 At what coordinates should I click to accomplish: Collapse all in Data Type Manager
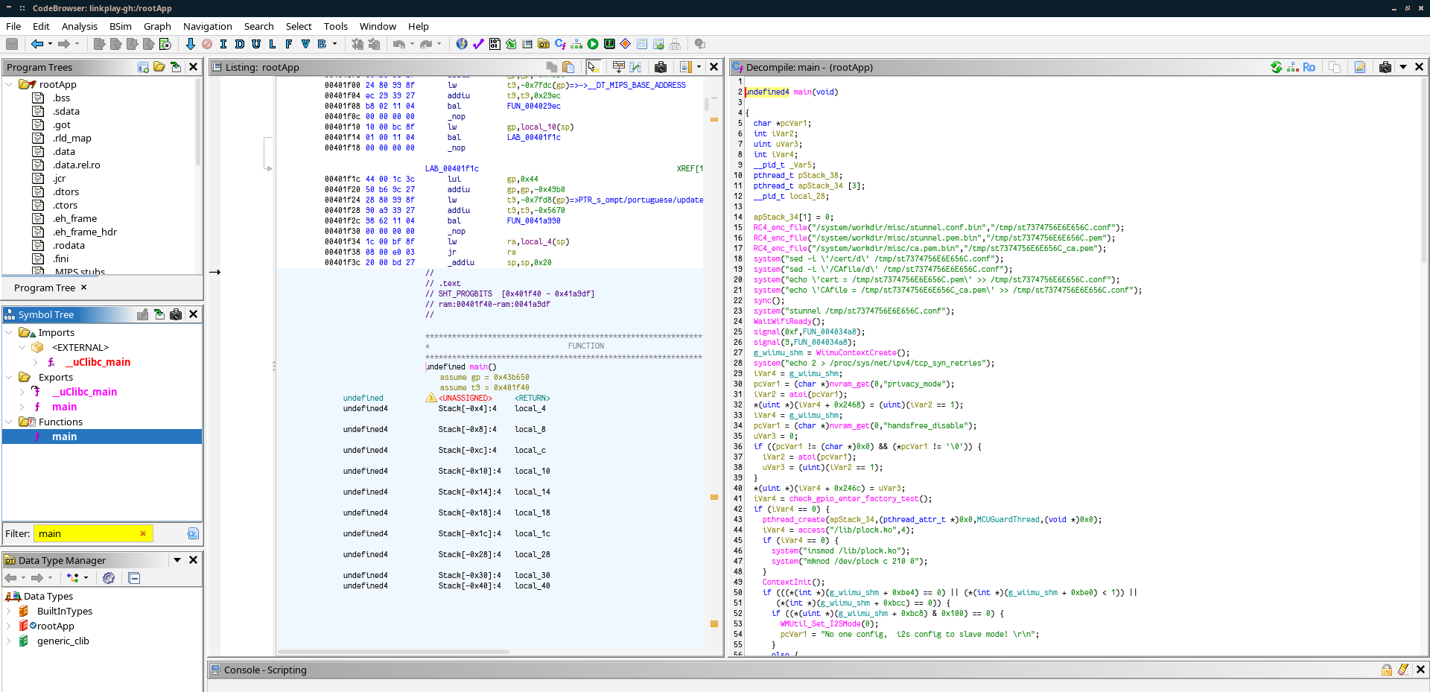click(x=134, y=578)
